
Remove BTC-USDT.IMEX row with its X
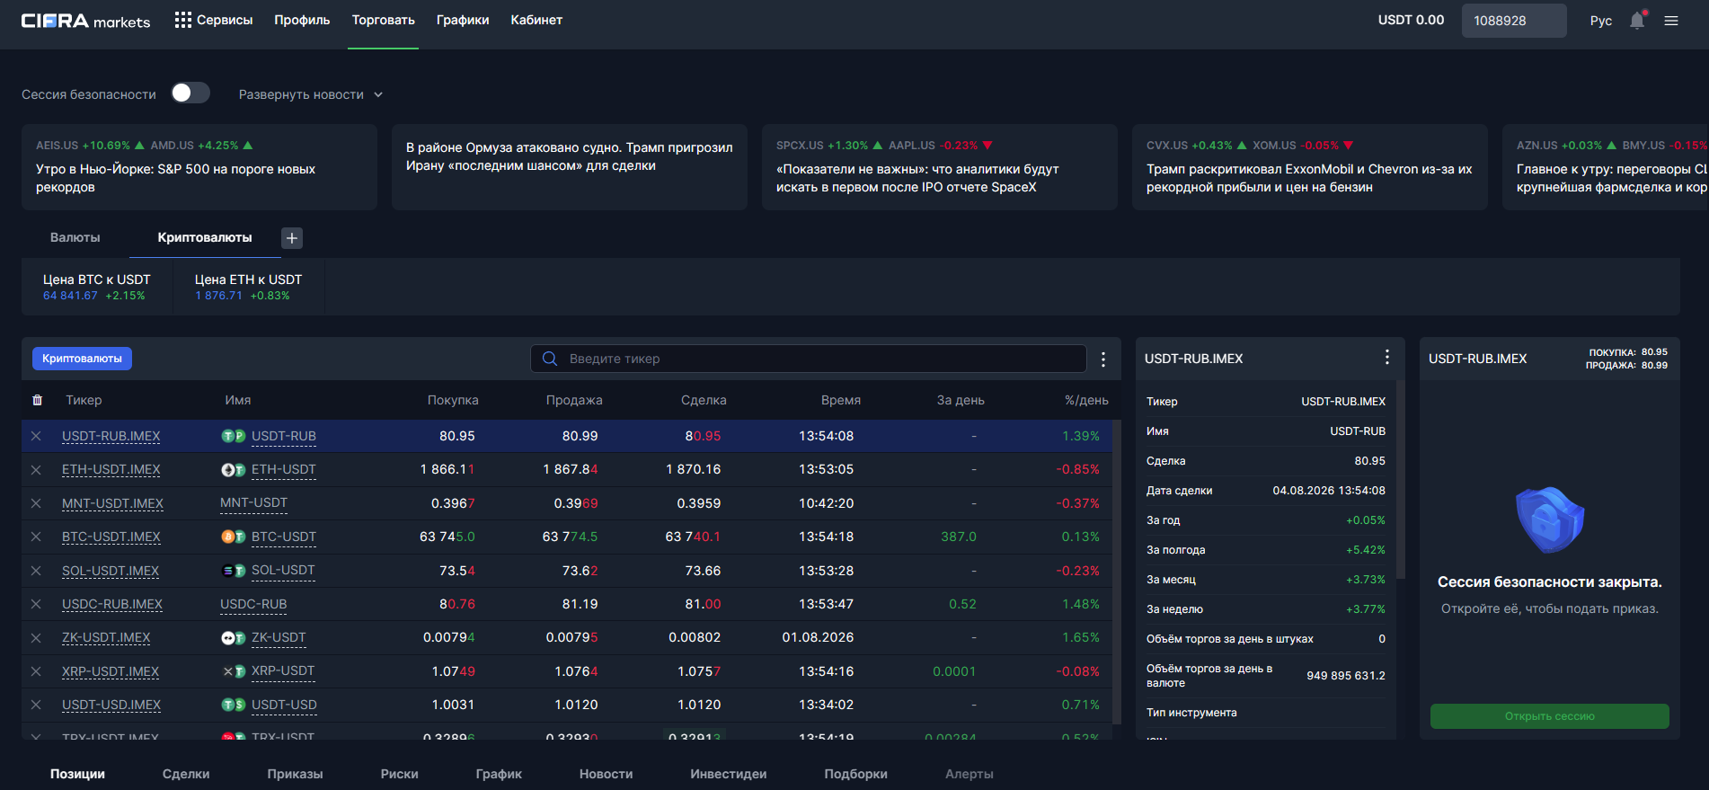click(x=36, y=537)
